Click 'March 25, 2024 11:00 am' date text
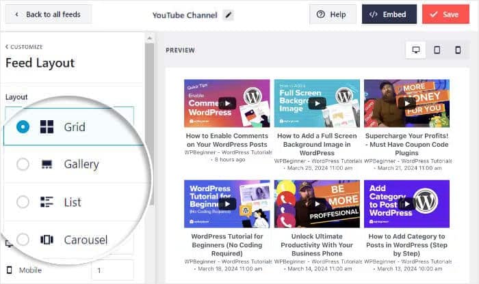 point(320,168)
